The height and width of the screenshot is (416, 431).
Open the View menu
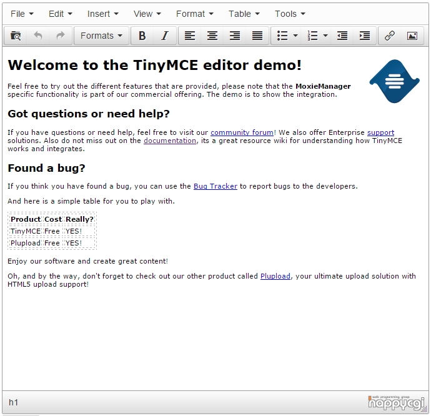pos(147,14)
